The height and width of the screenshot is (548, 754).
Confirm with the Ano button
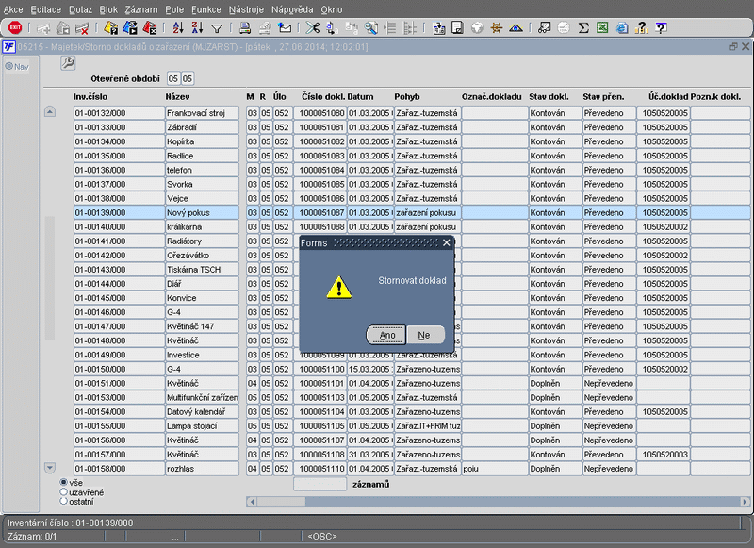(386, 335)
